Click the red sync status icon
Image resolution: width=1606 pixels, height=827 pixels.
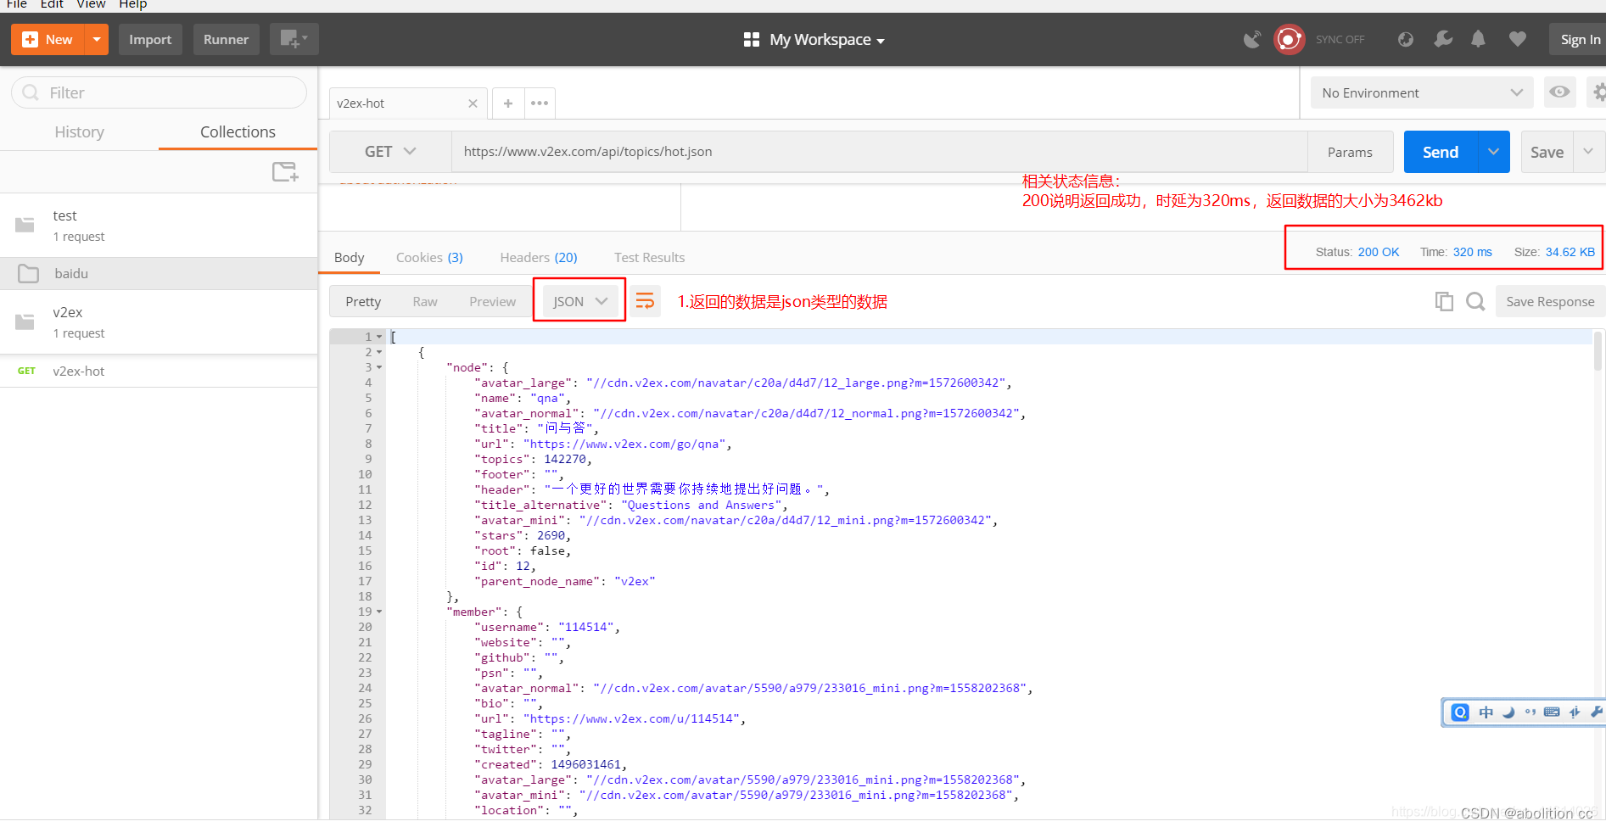point(1289,39)
